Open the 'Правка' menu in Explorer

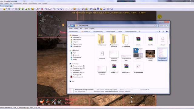click(x=76, y=29)
